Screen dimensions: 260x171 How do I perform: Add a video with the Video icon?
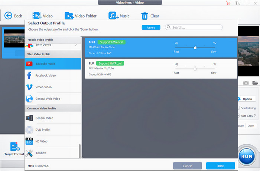[x=37, y=16]
